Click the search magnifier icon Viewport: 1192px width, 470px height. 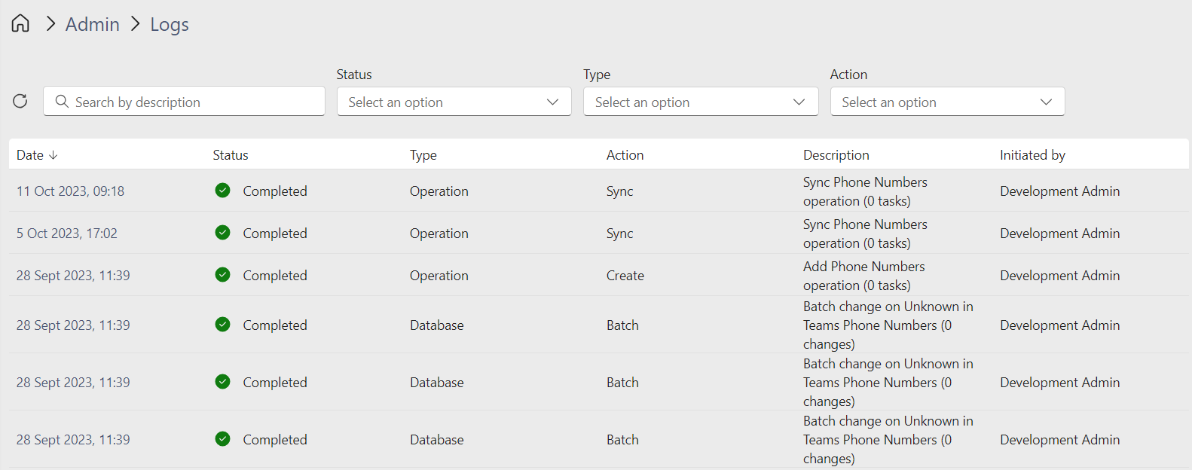(62, 102)
